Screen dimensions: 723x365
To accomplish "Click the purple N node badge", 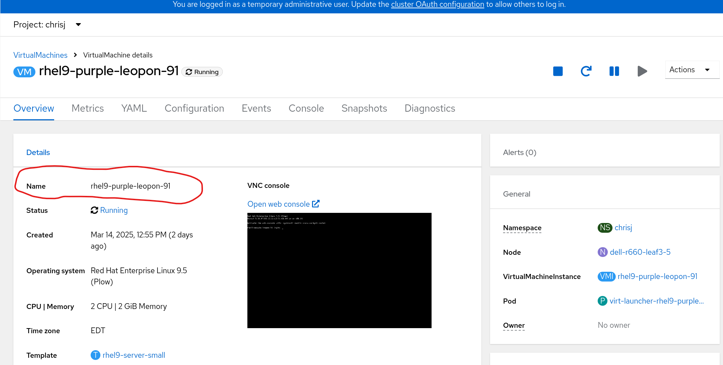I will click(x=602, y=252).
